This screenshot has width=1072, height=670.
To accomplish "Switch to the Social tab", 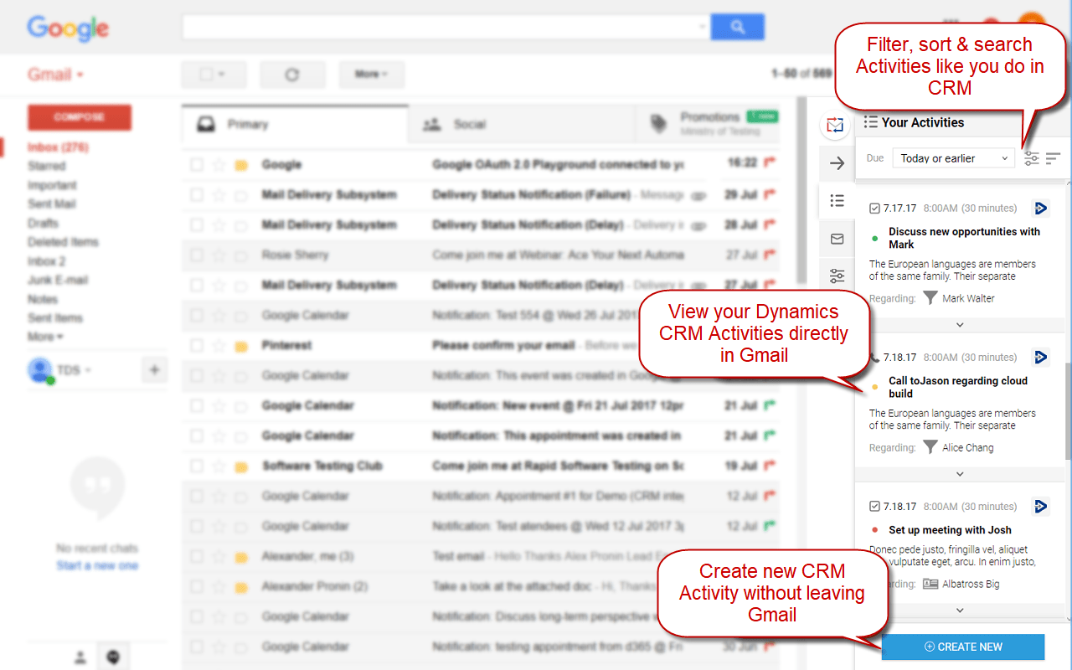I will pyautogui.click(x=521, y=124).
